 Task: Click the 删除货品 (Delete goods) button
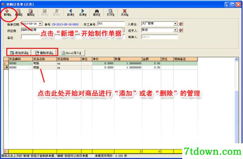click(44, 53)
